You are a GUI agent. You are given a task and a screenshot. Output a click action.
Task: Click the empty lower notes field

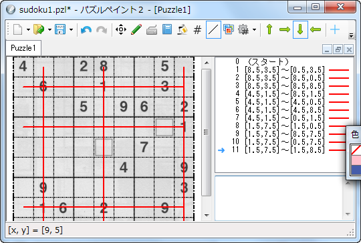(x=279, y=198)
